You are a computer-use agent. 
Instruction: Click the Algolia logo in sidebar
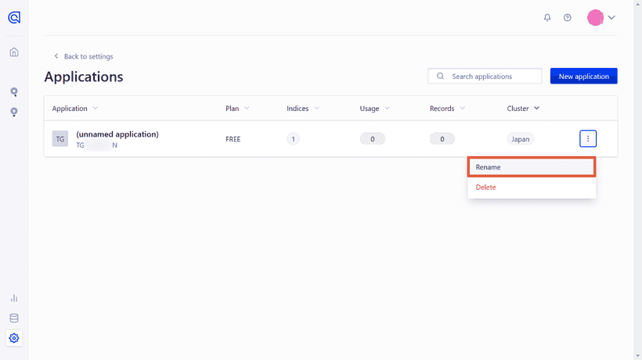[x=14, y=17]
